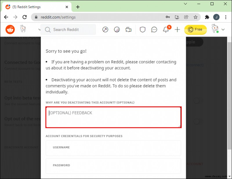Click the page vertical scrollbar
The height and width of the screenshot is (179, 232).
pyautogui.click(x=229, y=96)
